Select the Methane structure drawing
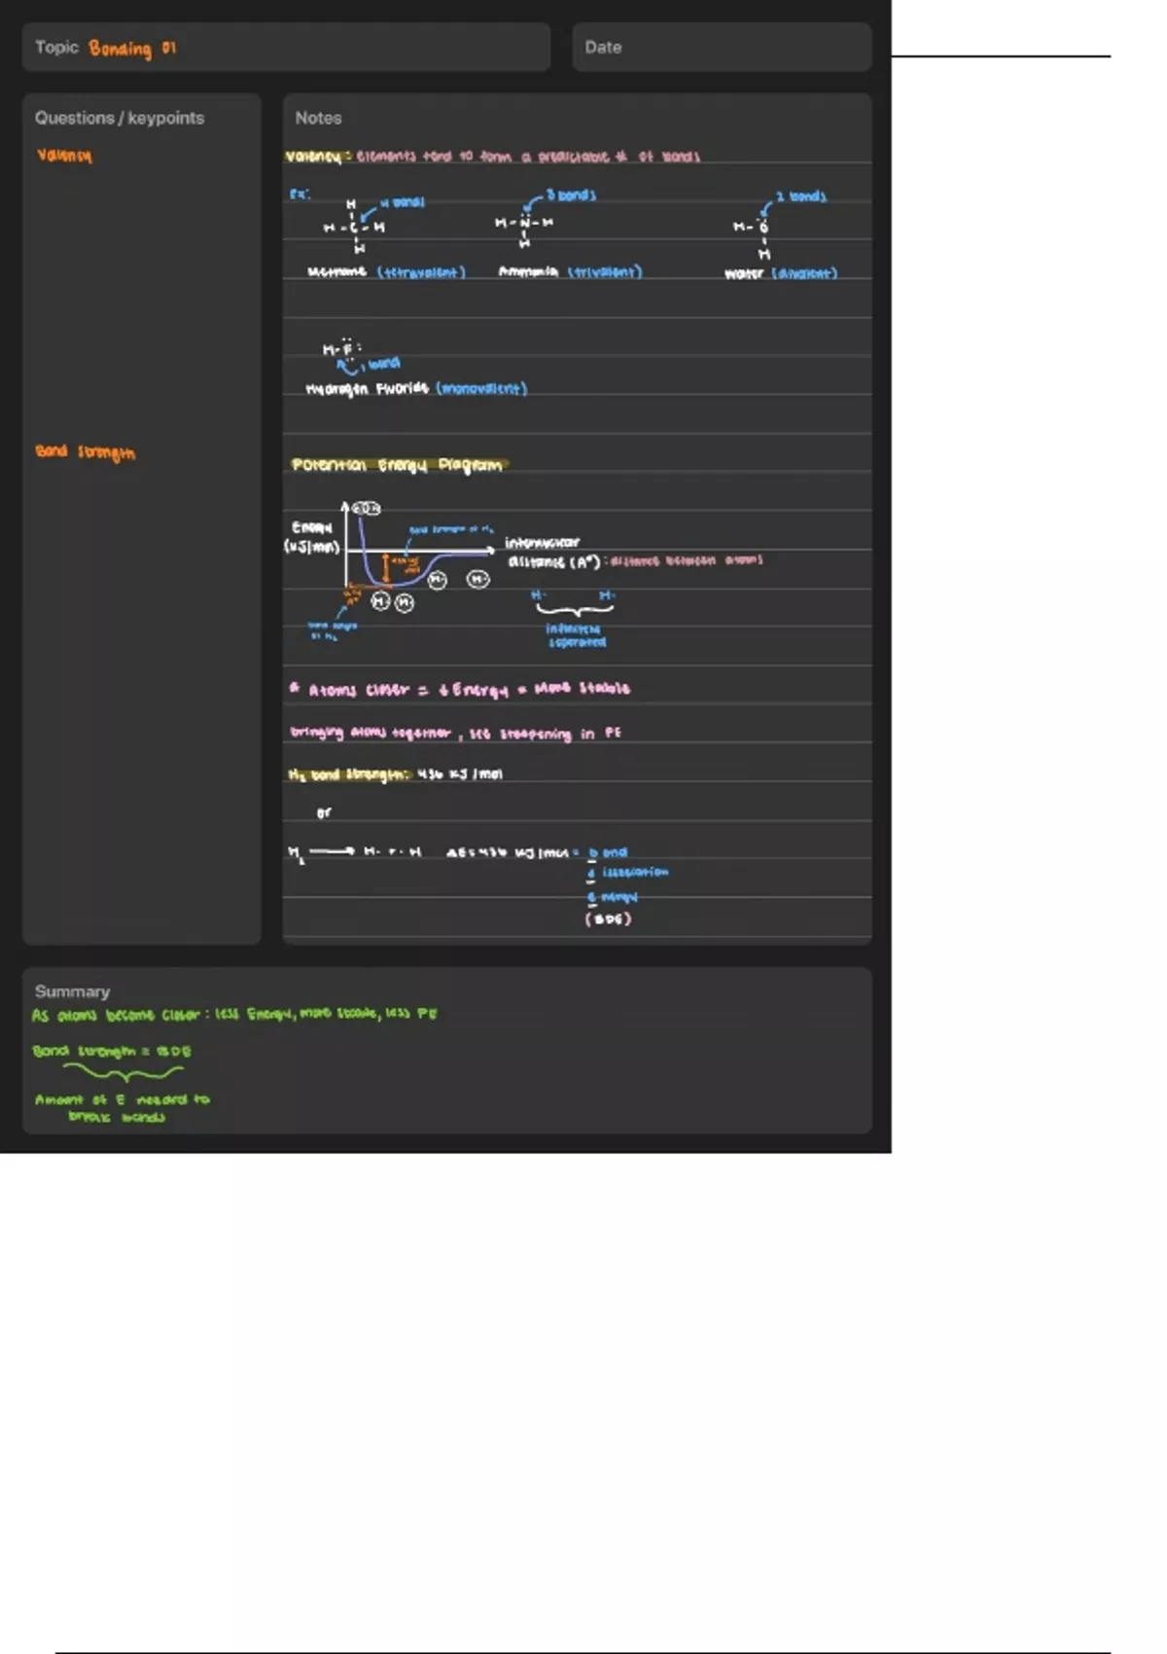1167x1654 pixels. [x=353, y=228]
